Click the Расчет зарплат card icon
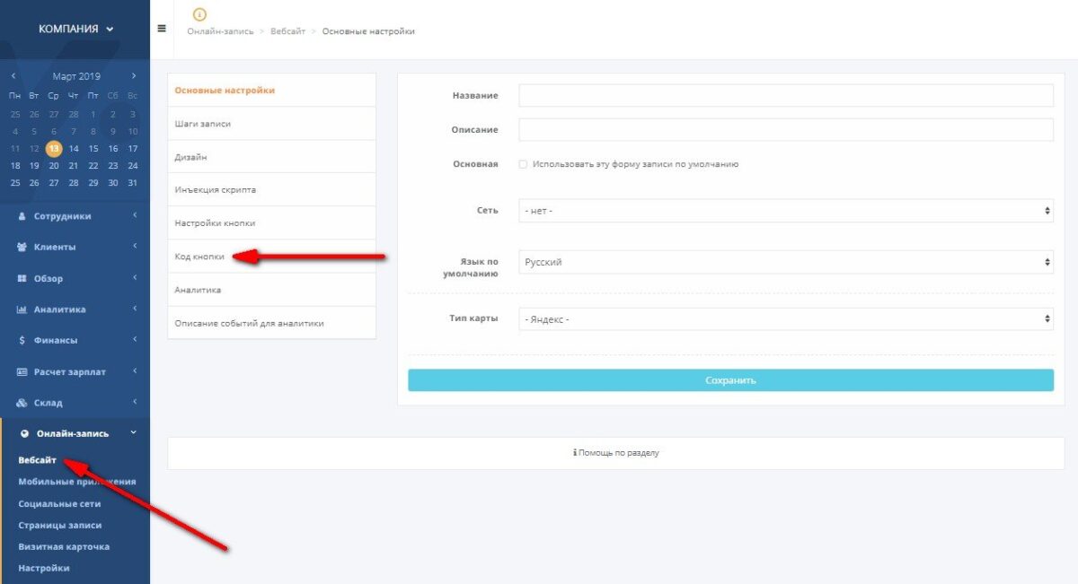The height and width of the screenshot is (584, 1078). tap(22, 371)
